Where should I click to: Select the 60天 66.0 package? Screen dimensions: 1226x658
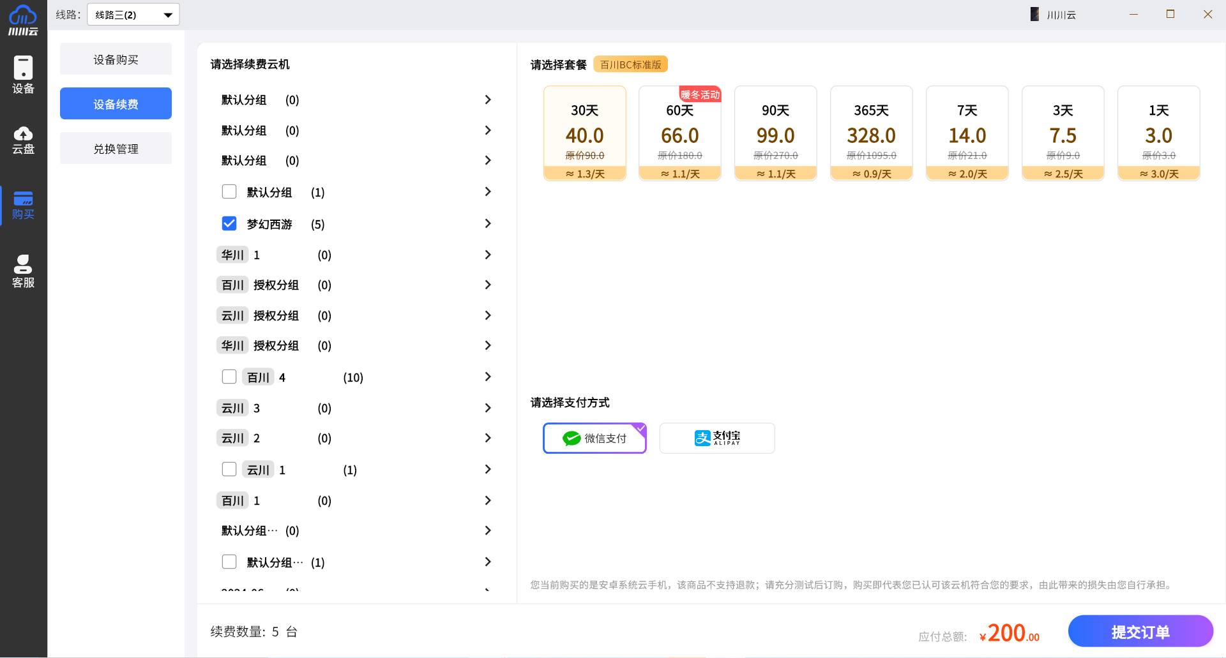pyautogui.click(x=680, y=133)
